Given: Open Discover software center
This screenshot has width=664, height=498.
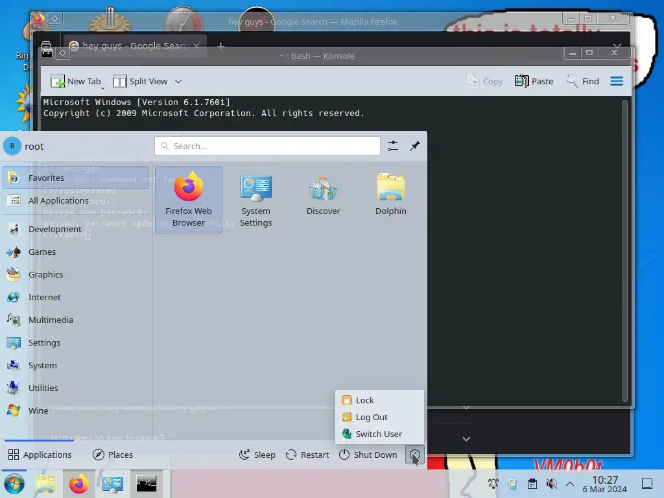Looking at the screenshot, I should [x=323, y=200].
